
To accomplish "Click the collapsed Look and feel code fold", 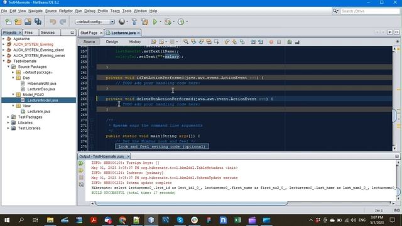I will (x=162, y=146).
